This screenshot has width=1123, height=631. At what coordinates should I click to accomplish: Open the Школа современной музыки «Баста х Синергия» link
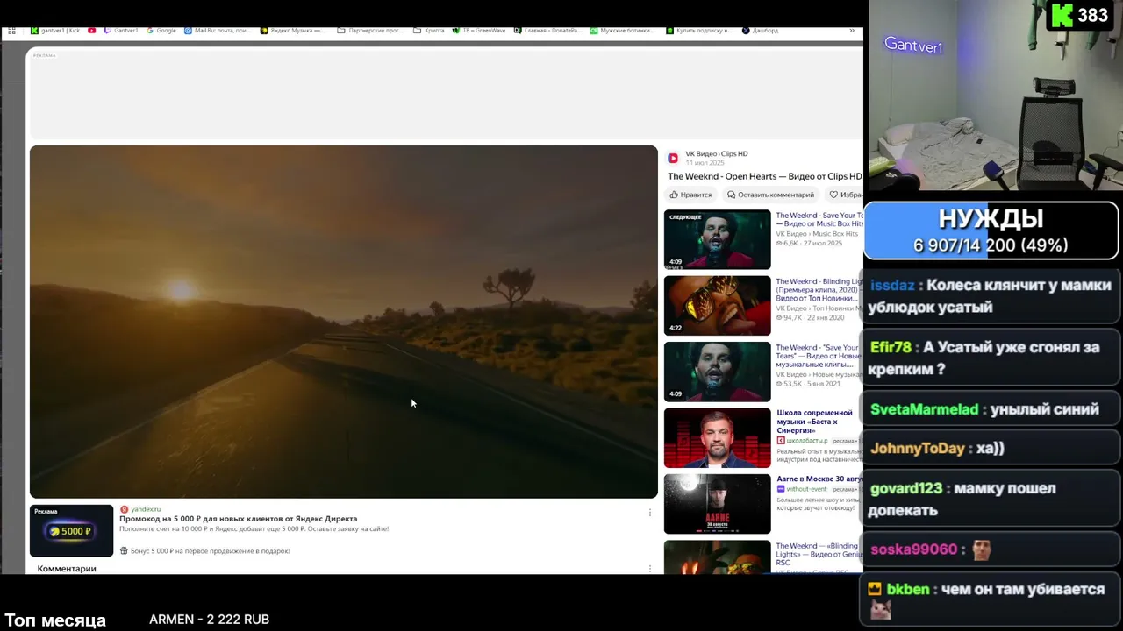click(x=814, y=422)
